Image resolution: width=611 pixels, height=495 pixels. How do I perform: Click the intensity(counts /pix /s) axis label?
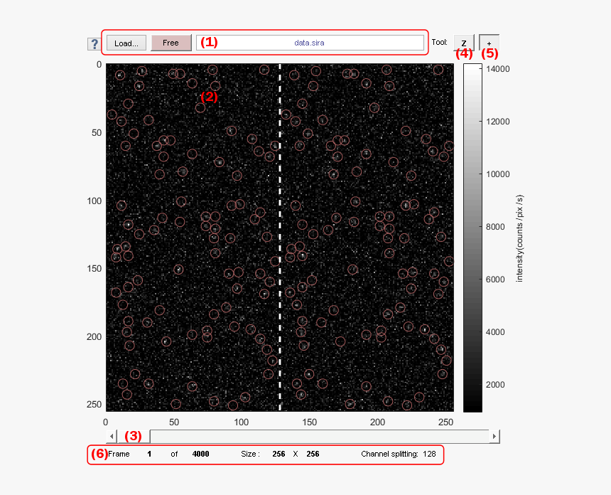(519, 238)
